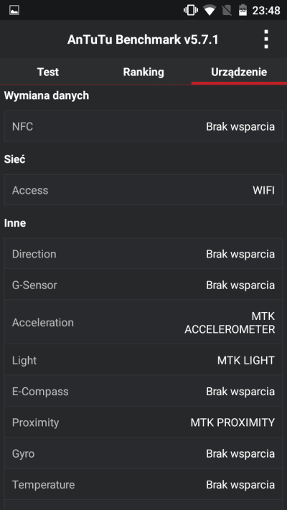
Task: Select the Proximity MTK PROXIMITY row
Action: point(143,422)
